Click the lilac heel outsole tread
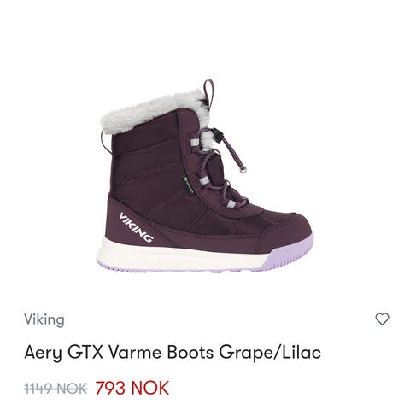 coord(122,269)
